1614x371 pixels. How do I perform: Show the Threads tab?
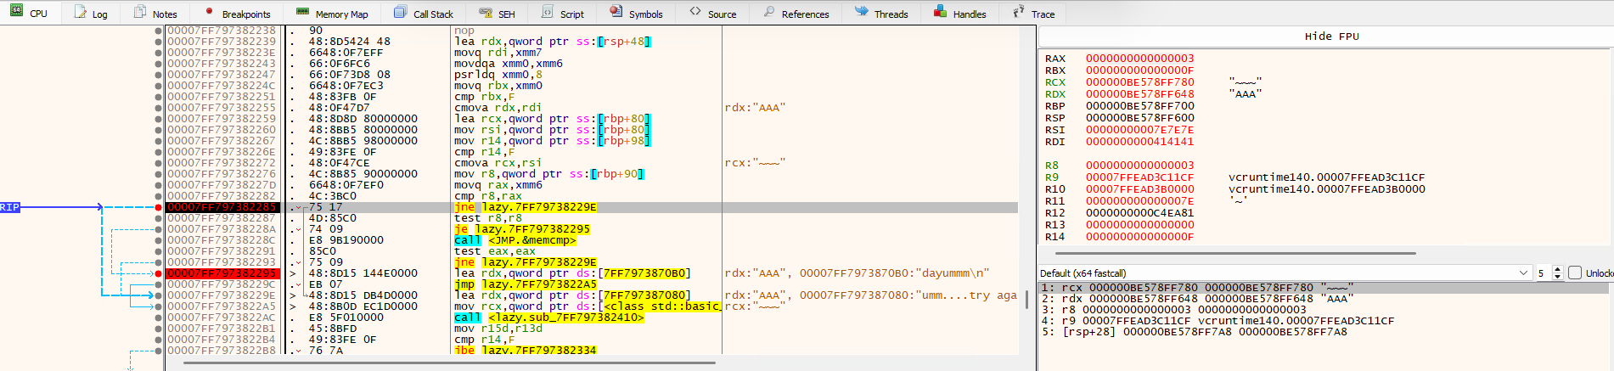click(x=881, y=14)
